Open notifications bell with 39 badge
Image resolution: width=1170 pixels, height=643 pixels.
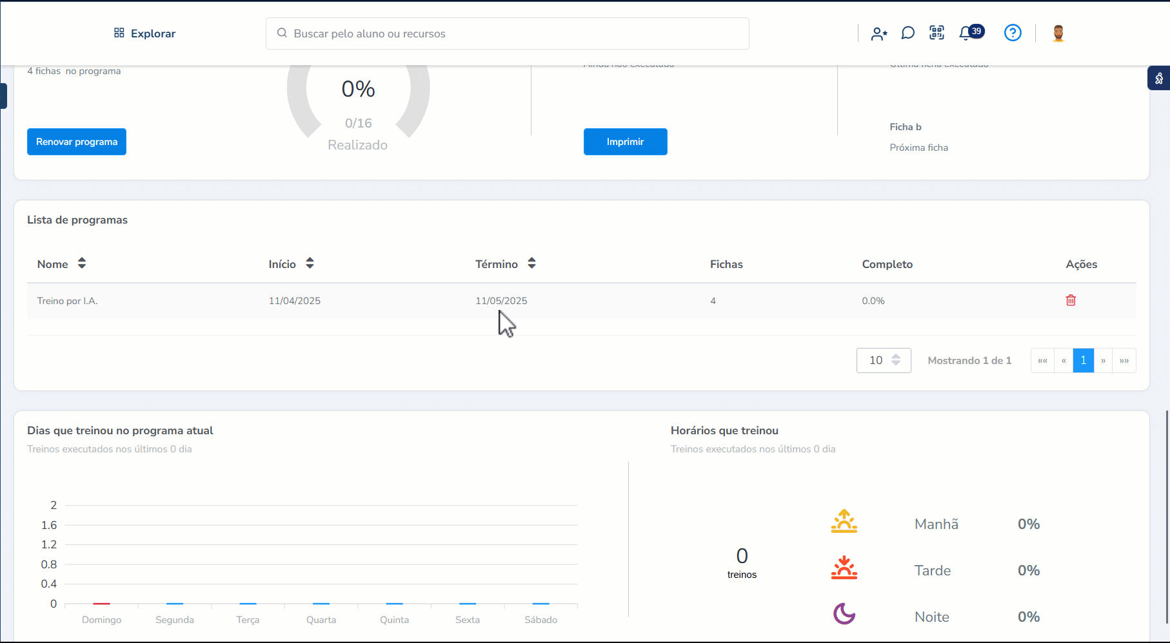967,33
